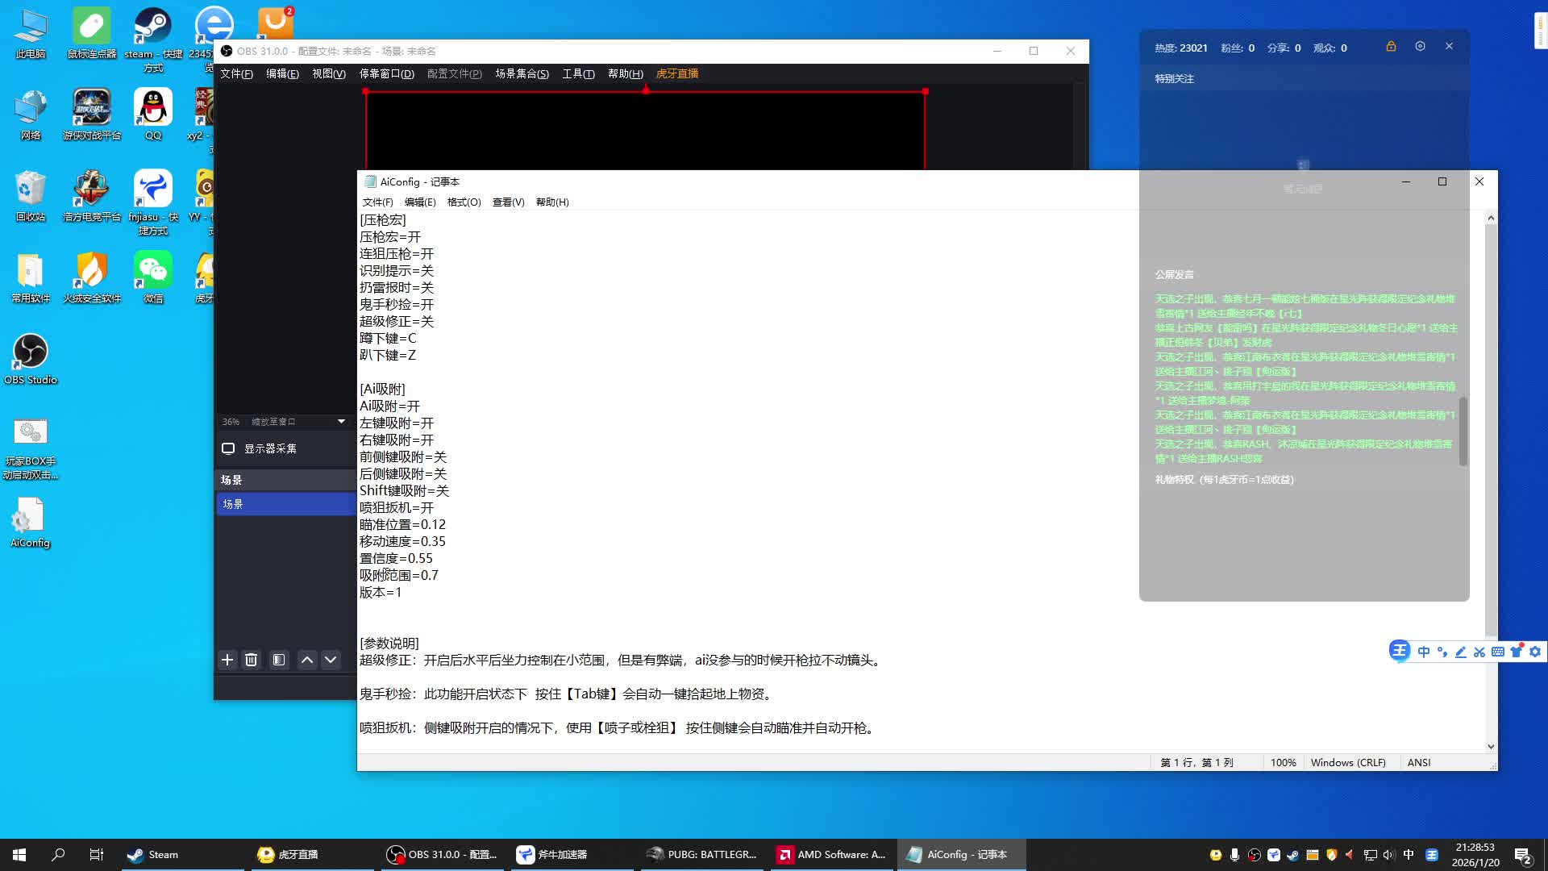Move scene up with arrow button
Screen dimensions: 1548x871
pyautogui.click(x=307, y=660)
